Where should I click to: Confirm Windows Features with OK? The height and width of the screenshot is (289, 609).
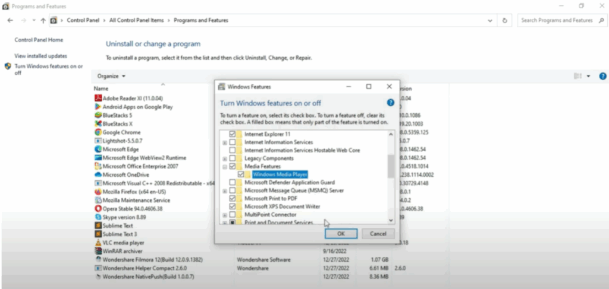pos(341,234)
